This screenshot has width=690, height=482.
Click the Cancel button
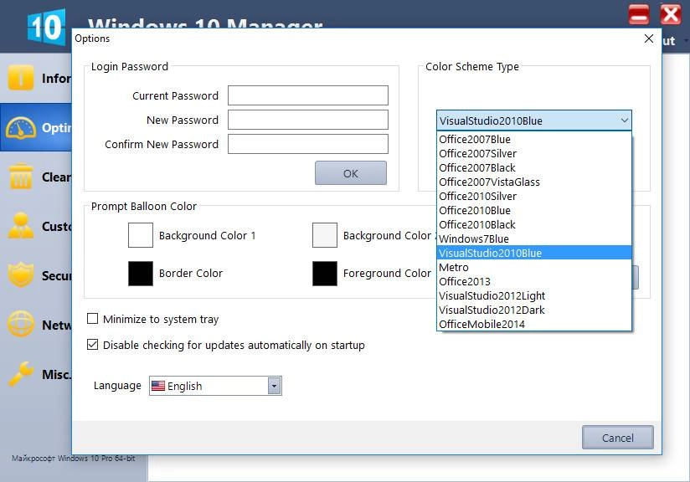tap(618, 438)
